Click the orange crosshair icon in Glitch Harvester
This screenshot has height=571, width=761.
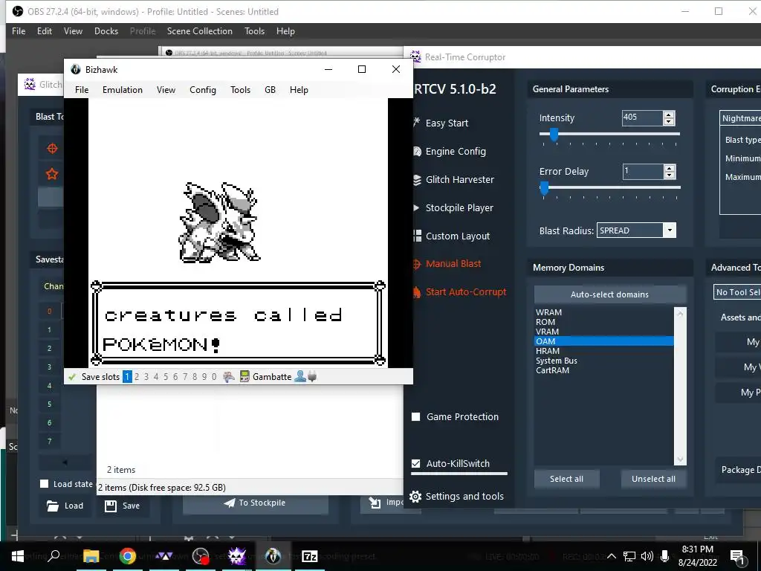pyautogui.click(x=52, y=148)
